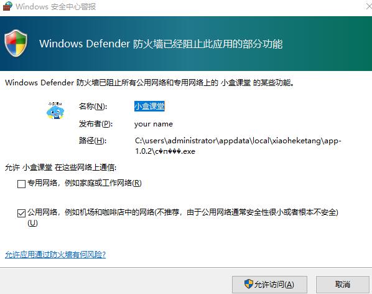Click the publisher value 'your name'

click(x=154, y=124)
